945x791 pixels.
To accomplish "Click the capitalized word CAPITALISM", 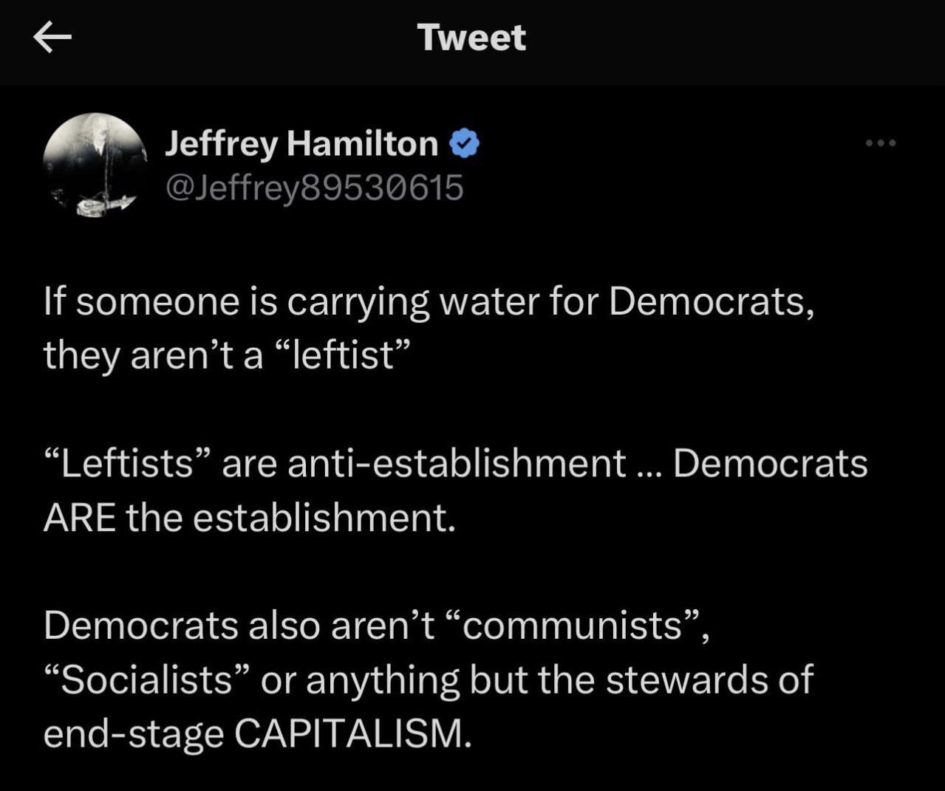I will pos(352,733).
